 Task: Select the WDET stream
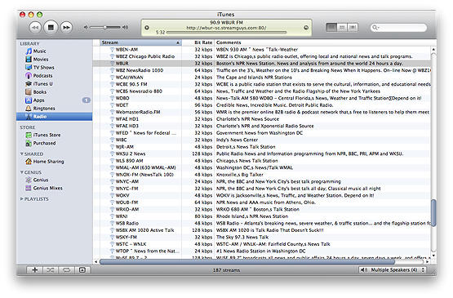(261, 105)
